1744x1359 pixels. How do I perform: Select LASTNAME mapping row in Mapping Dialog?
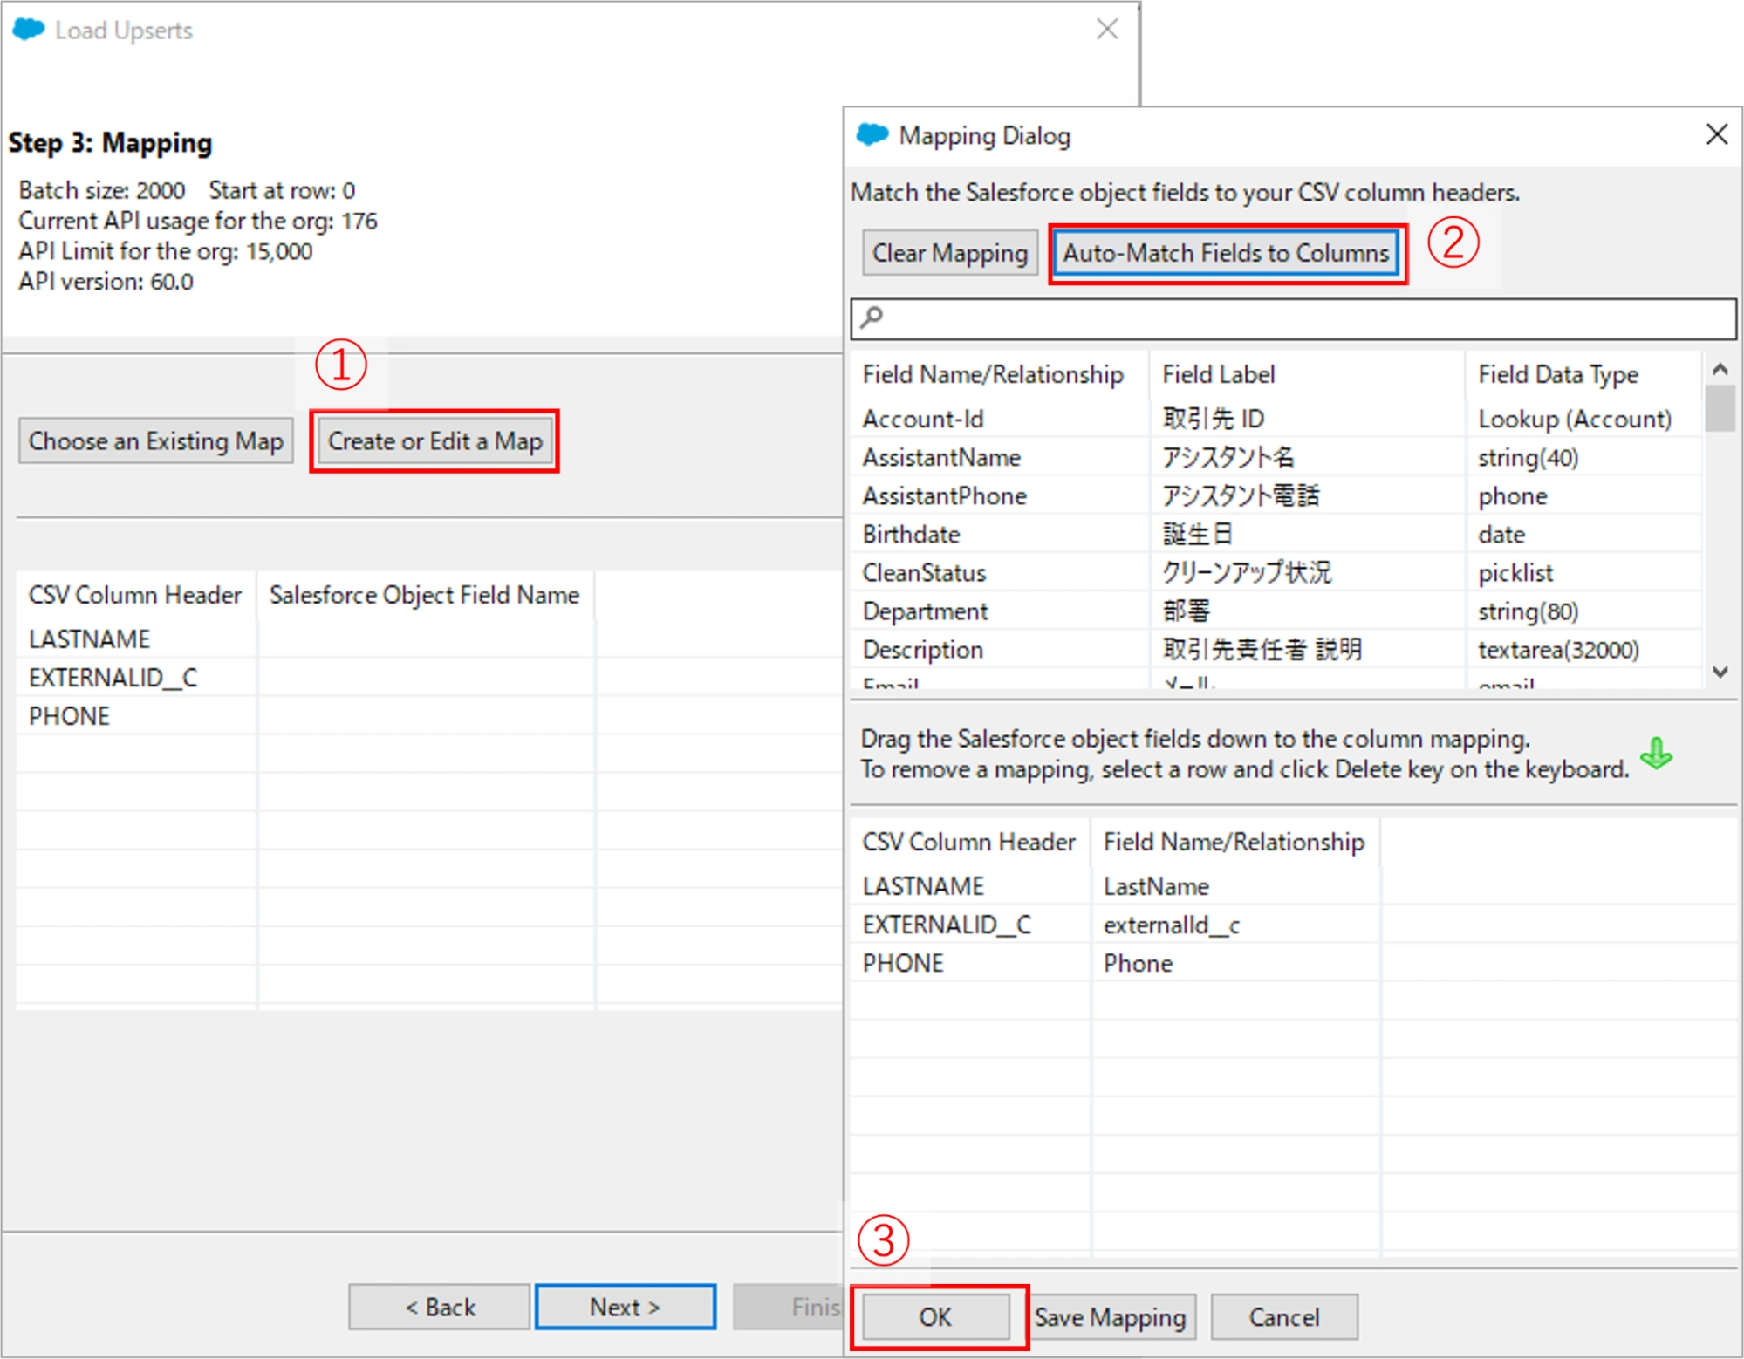pos(1293,886)
